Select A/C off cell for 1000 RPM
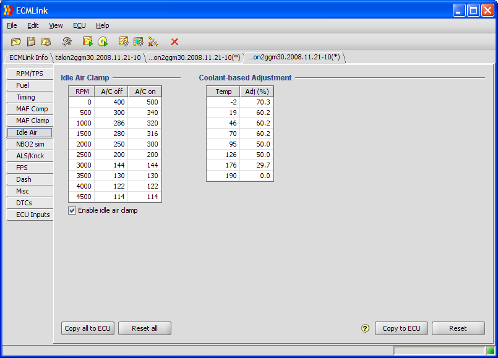This screenshot has height=358, width=498. click(110, 123)
